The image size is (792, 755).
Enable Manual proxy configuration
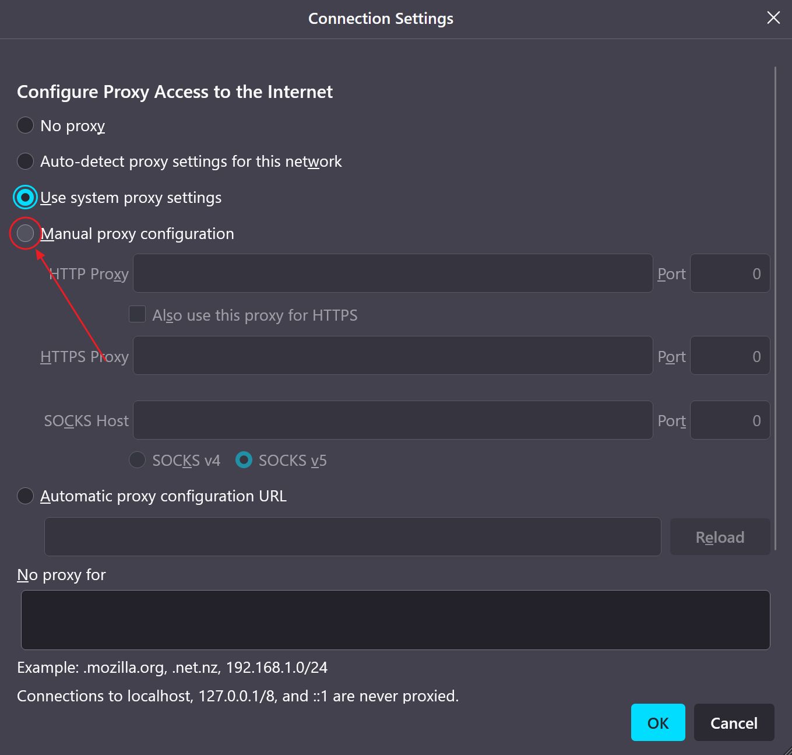click(x=25, y=233)
